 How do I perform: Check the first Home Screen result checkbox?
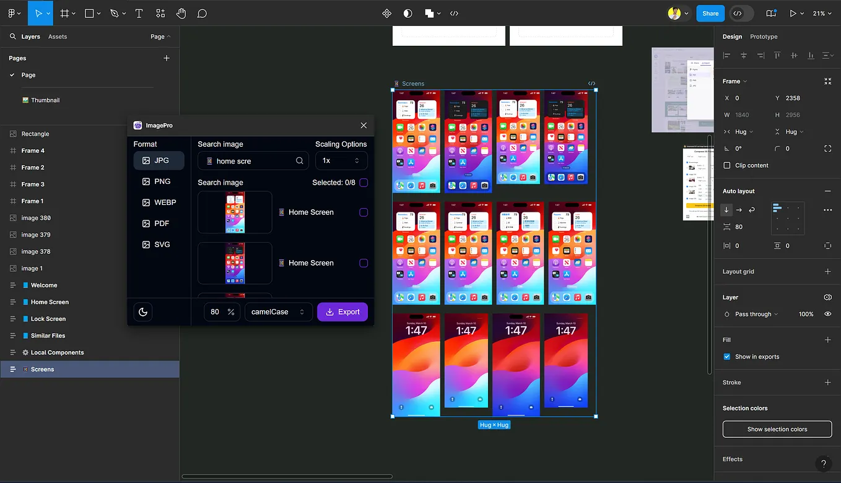coord(364,212)
